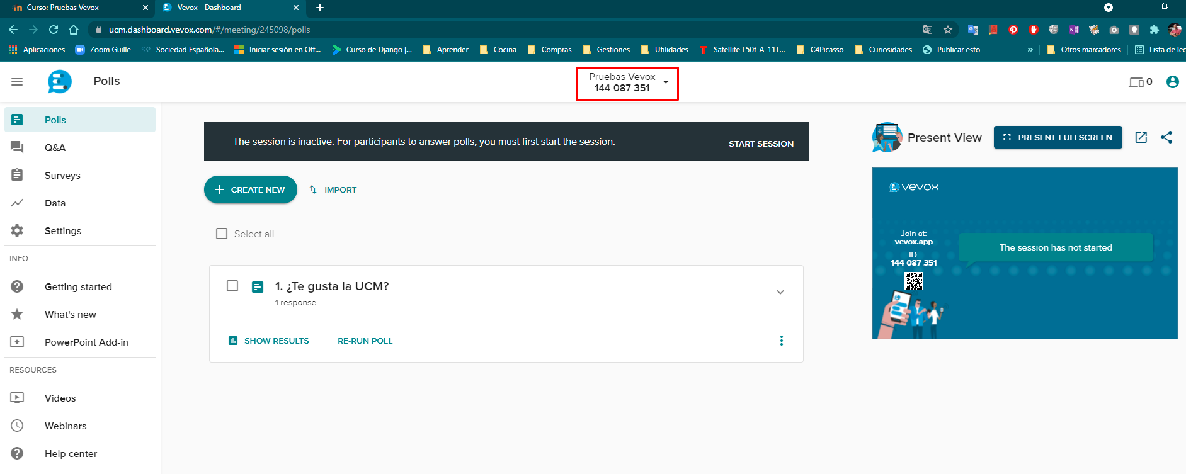This screenshot has height=474, width=1186.
Task: Click the Vevox logo icon
Action: click(x=60, y=82)
